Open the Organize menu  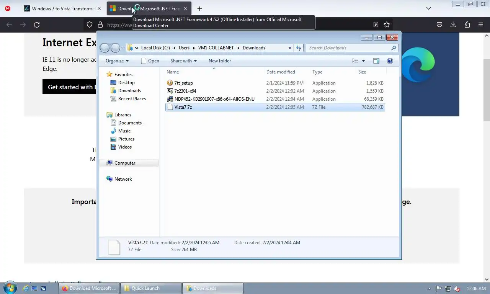pyautogui.click(x=117, y=61)
